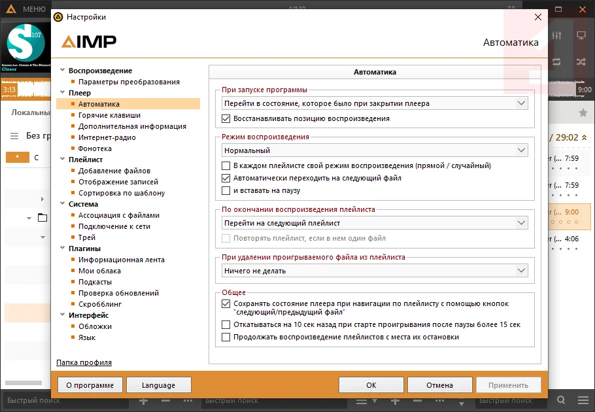
Task: Close the Настройки dialog
Action: pyautogui.click(x=537, y=17)
